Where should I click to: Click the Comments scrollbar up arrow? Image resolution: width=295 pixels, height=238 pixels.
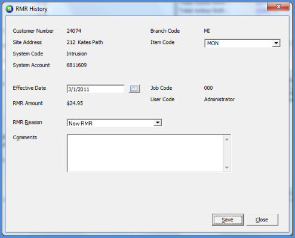coord(227,139)
